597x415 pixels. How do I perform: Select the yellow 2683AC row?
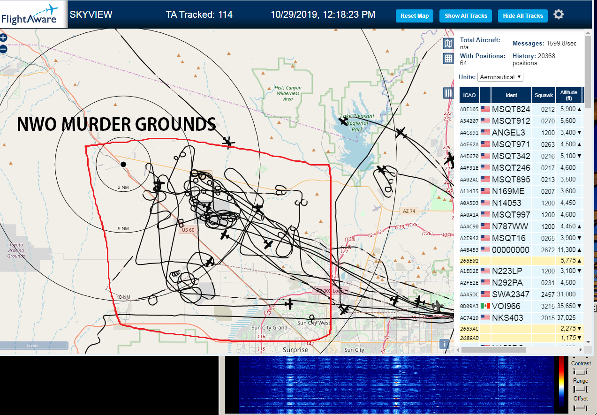coord(521,328)
